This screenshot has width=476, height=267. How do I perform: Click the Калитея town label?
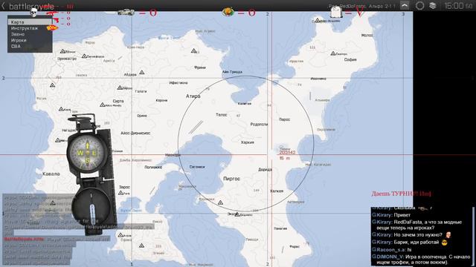tap(245, 104)
